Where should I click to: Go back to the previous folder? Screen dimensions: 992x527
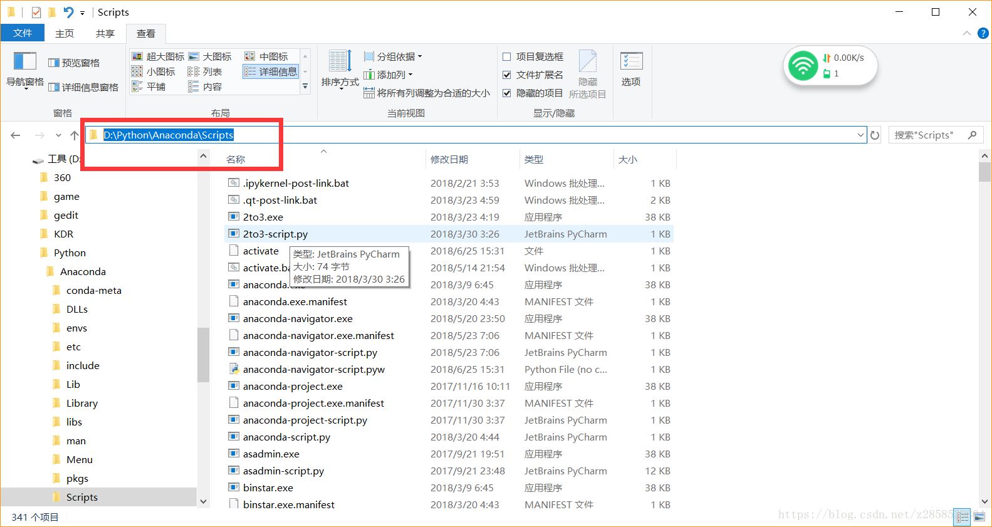[16, 135]
